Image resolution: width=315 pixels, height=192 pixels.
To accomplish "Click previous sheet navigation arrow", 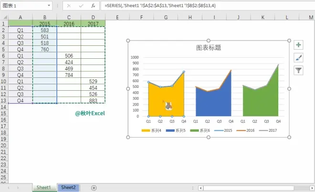I will pyautogui.click(x=9, y=188).
